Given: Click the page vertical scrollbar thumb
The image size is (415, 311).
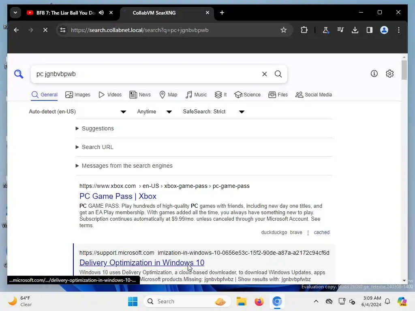Looking at the screenshot, I should pyautogui.click(x=404, y=70).
